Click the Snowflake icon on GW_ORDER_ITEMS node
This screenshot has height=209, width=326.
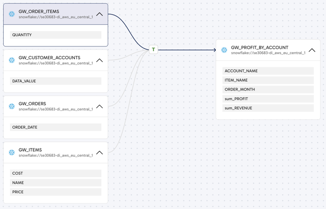coord(12,14)
